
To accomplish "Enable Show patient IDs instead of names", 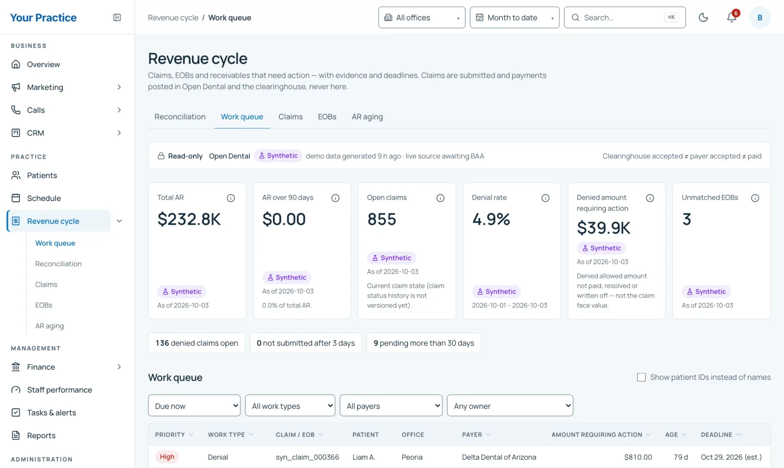I will click(x=641, y=377).
